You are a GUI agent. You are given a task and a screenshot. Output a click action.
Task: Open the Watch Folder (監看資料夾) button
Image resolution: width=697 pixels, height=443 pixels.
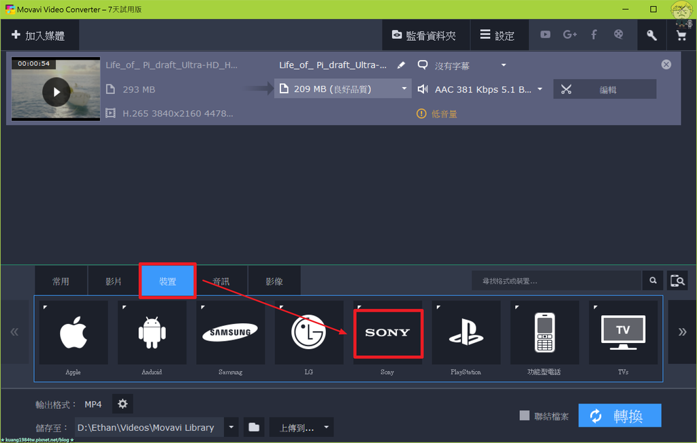click(425, 35)
